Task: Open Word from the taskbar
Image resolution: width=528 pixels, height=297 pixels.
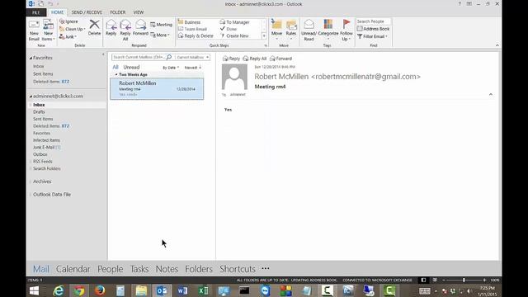Action: point(182,290)
